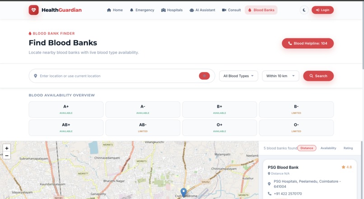The width and height of the screenshot is (364, 199).
Task: Sort results by Distance
Action: click(x=307, y=148)
